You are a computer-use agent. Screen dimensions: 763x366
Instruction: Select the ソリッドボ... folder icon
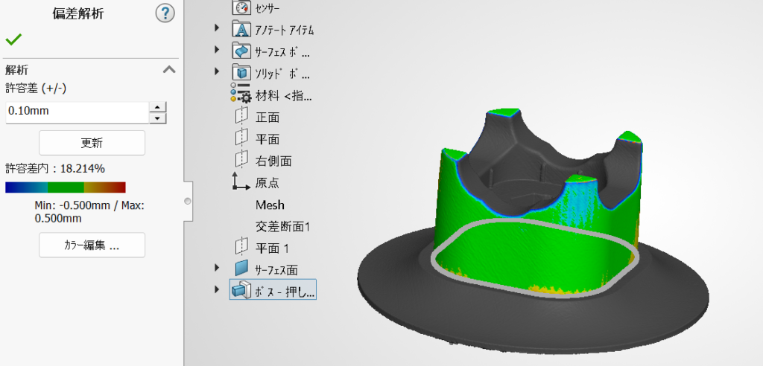pos(241,73)
